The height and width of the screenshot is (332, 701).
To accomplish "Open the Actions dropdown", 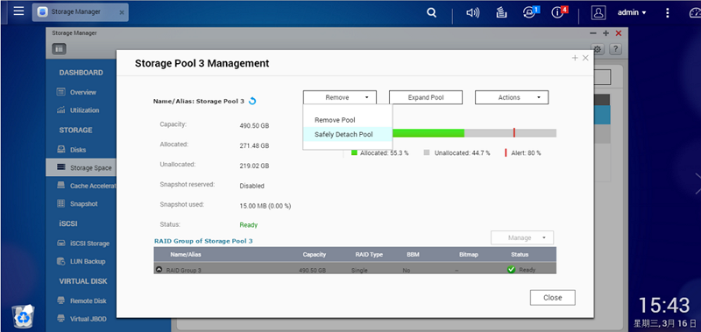I will click(512, 97).
